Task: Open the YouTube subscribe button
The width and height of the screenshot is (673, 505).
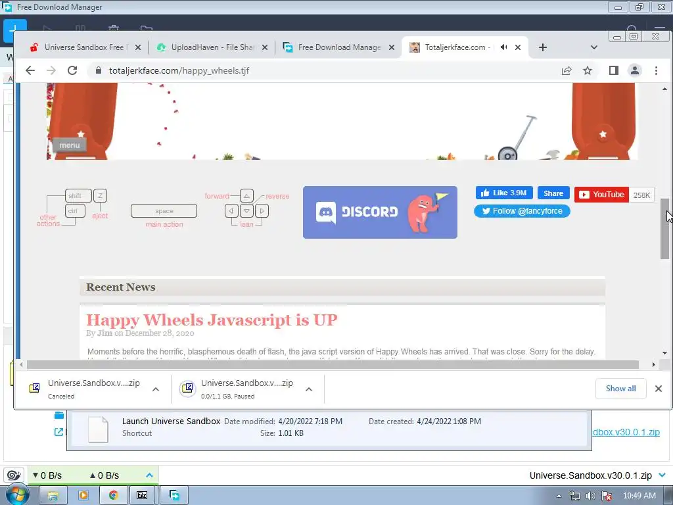Action: point(602,195)
